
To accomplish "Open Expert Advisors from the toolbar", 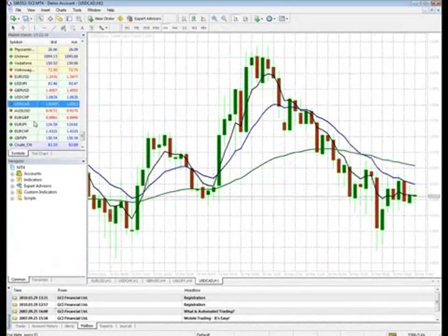I will click(144, 19).
